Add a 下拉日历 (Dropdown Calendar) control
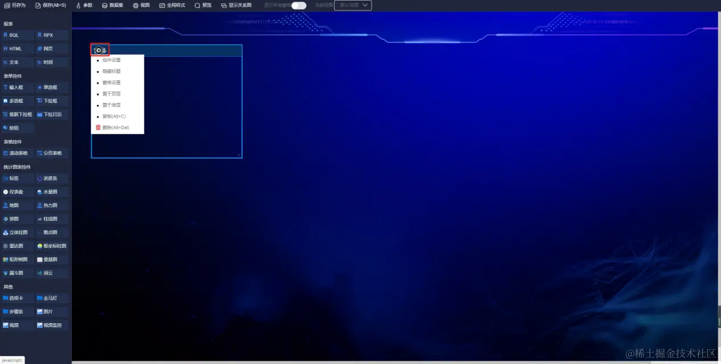 [52, 114]
